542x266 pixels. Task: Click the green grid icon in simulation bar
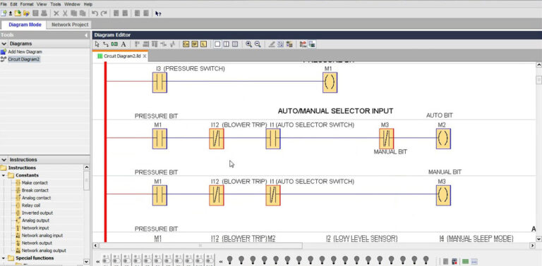[x=465, y=262]
